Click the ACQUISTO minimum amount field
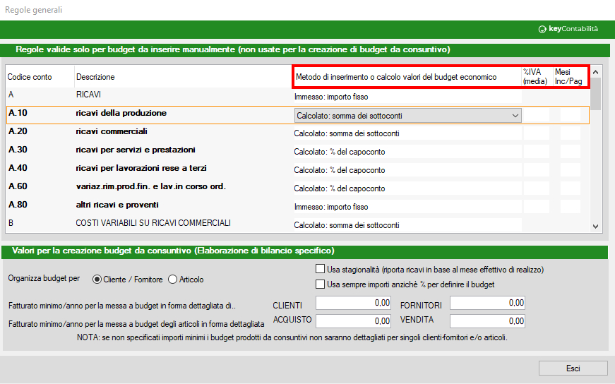This screenshot has height=384, width=615. [353, 321]
